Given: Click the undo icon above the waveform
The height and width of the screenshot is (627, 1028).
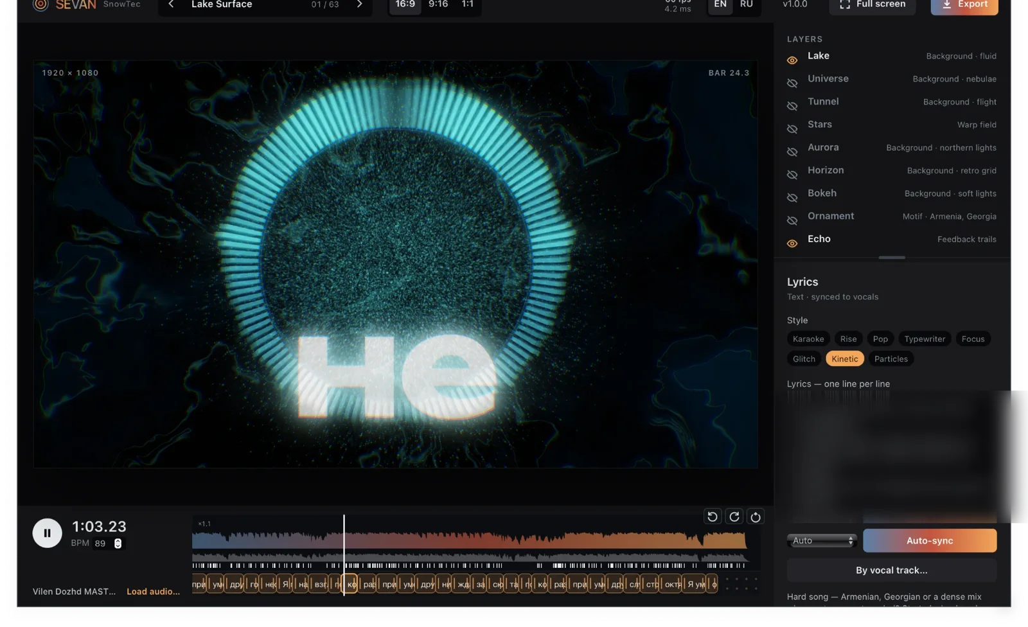Looking at the screenshot, I should tap(712, 517).
